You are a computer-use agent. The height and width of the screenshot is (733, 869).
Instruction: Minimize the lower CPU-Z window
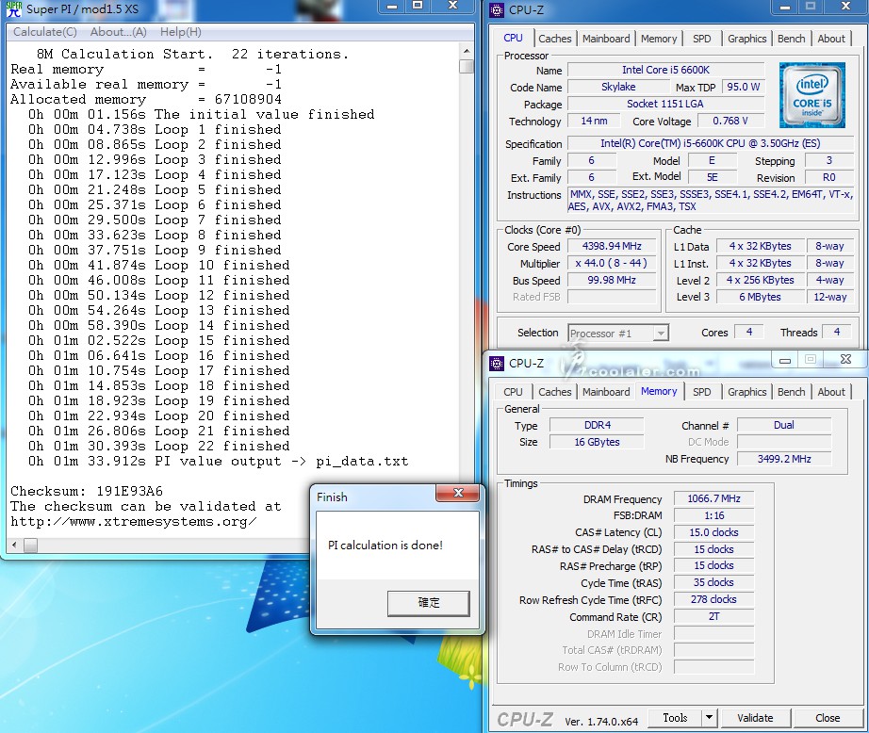pos(785,360)
